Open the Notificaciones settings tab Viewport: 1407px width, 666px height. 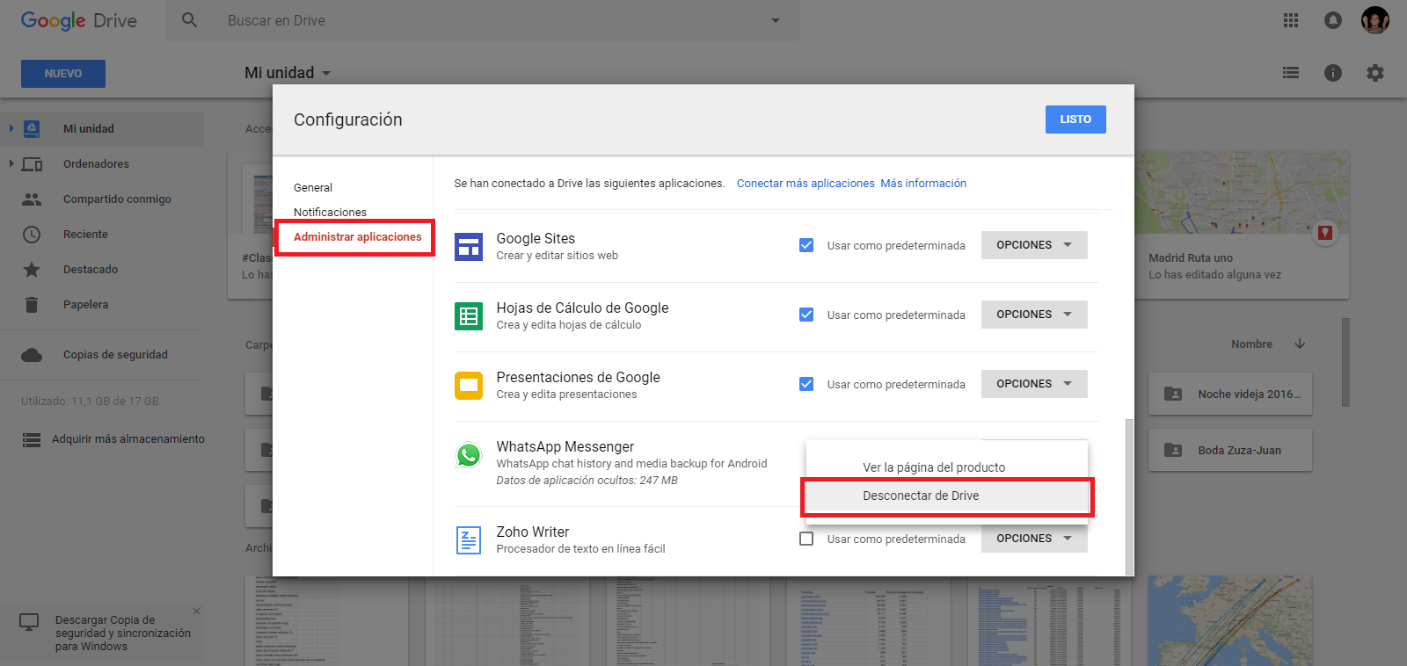(x=330, y=212)
